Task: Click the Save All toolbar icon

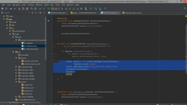Action: pyautogui.click(x=2, y=8)
